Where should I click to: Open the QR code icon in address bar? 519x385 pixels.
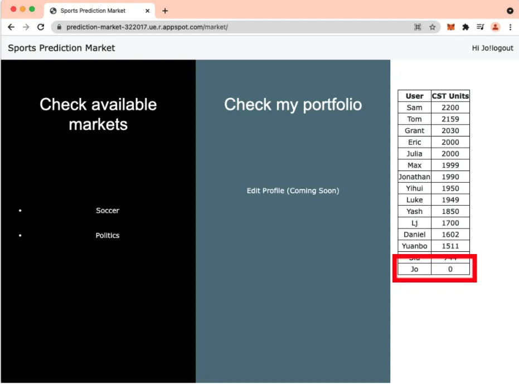[418, 27]
